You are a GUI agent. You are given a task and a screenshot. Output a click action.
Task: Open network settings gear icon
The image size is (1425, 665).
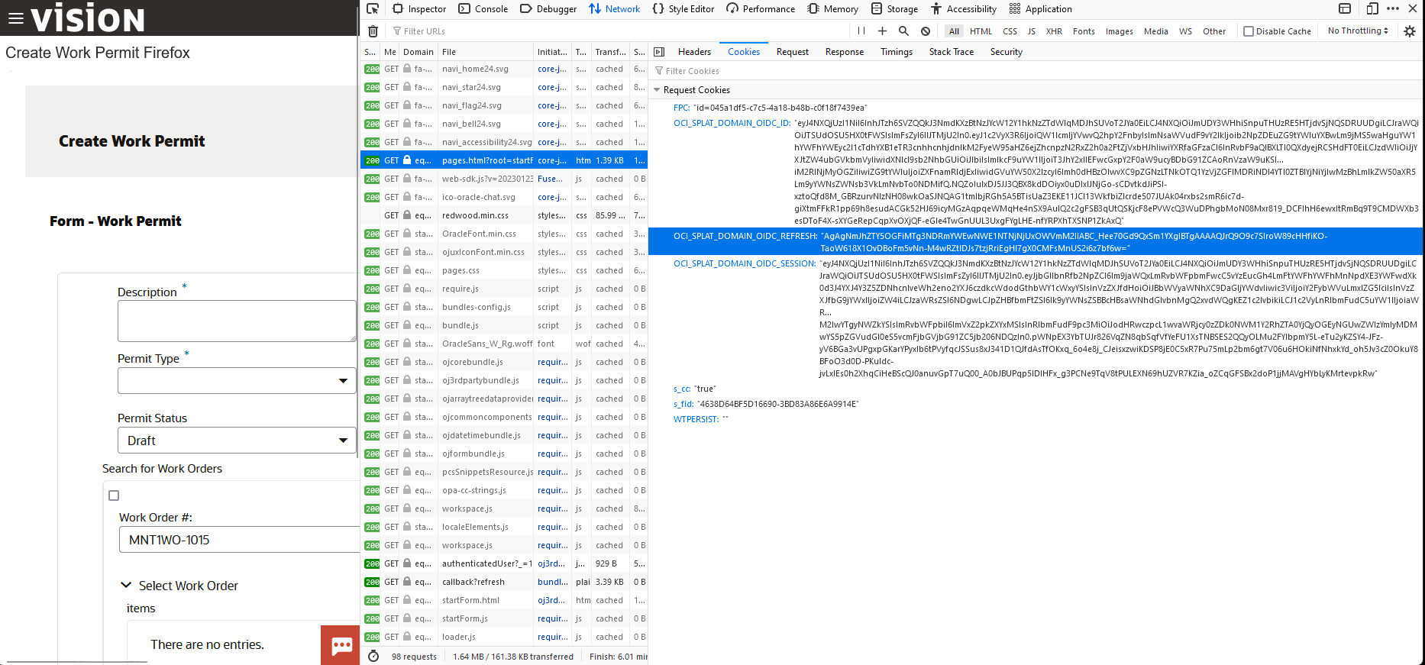click(x=1410, y=31)
